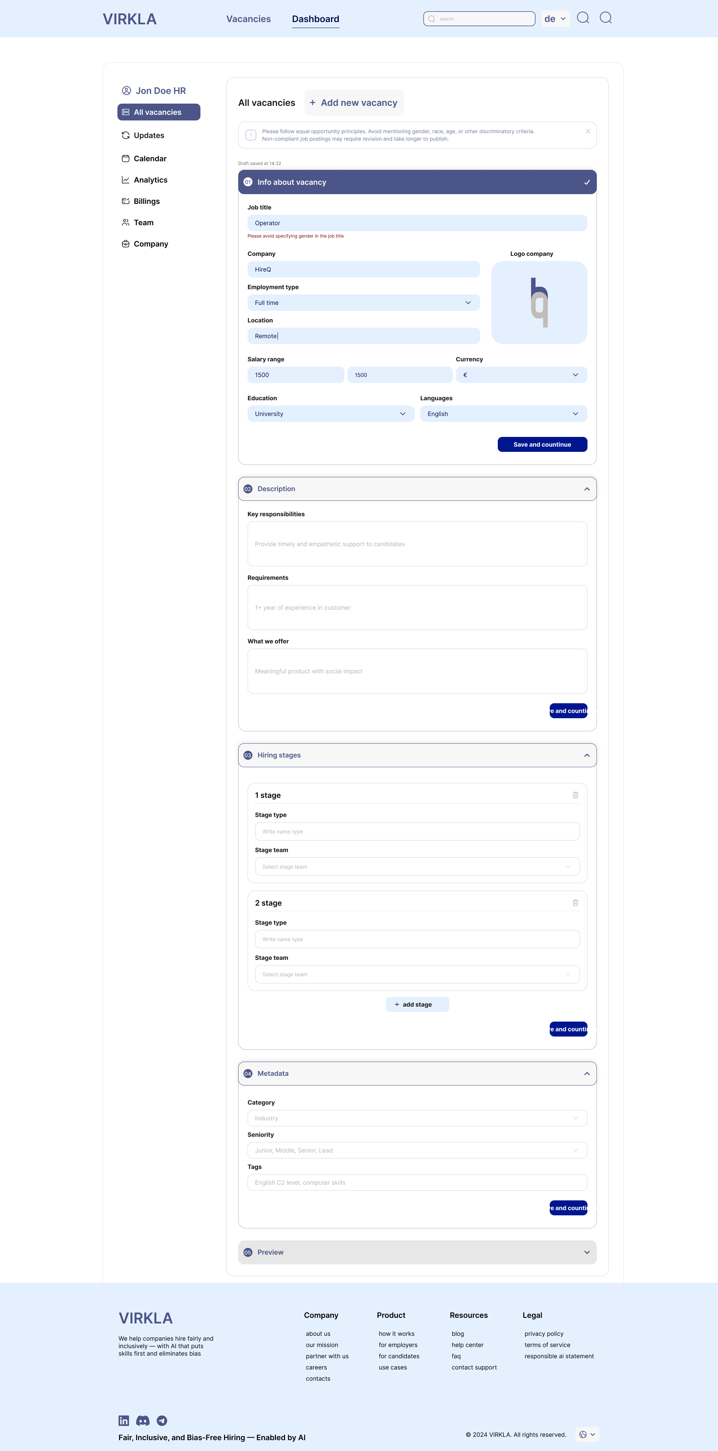Image resolution: width=718 pixels, height=1451 pixels.
Task: Collapse the Description section
Action: (587, 489)
